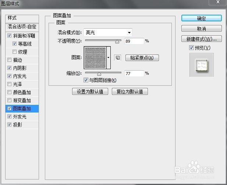Uncheck the 等高线 checkbox
Image resolution: width=227 pixels, height=185 pixels.
(x=14, y=43)
